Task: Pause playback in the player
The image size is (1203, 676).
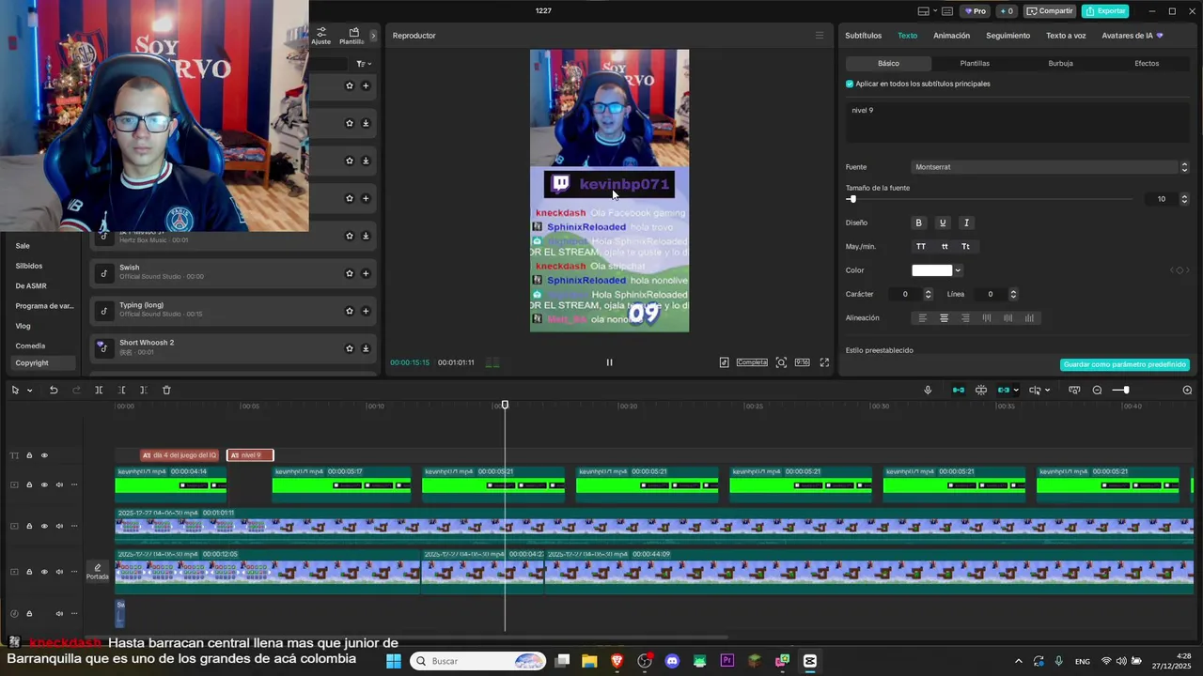Action: (x=609, y=362)
